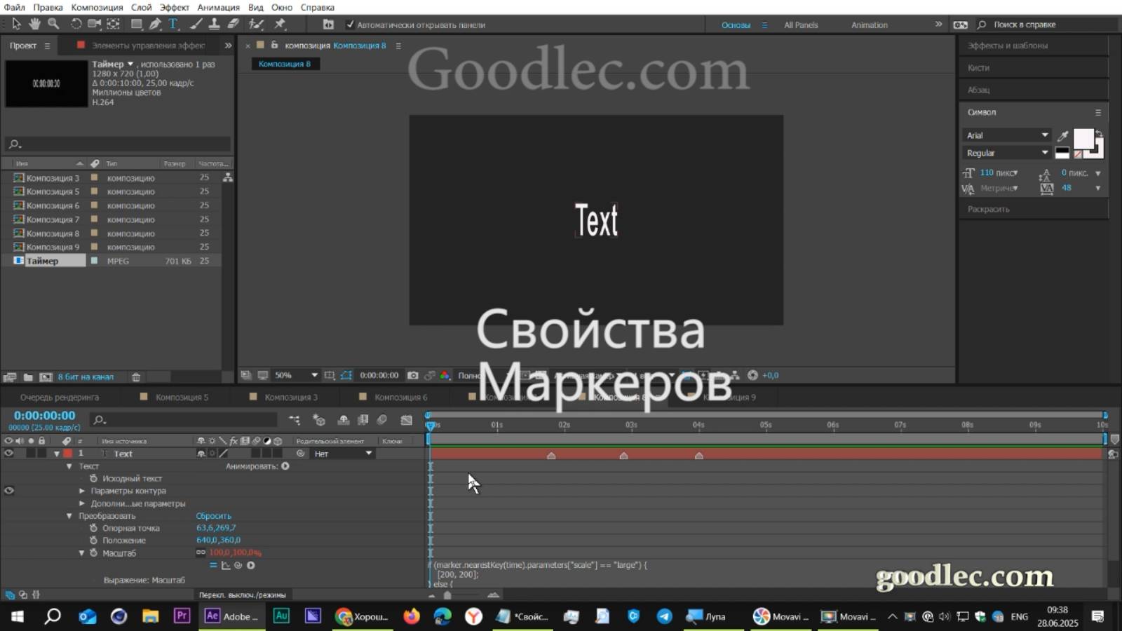Open the Файл menu
Screen dimensions: 1122x631
14,7
